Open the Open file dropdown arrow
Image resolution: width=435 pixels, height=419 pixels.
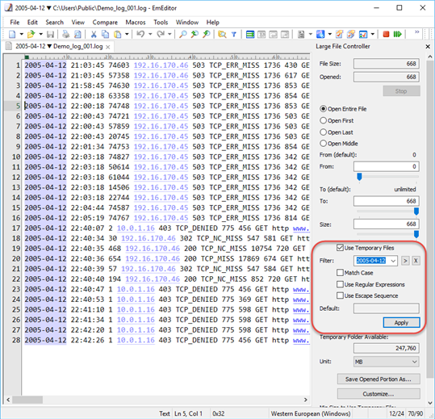click(41, 35)
